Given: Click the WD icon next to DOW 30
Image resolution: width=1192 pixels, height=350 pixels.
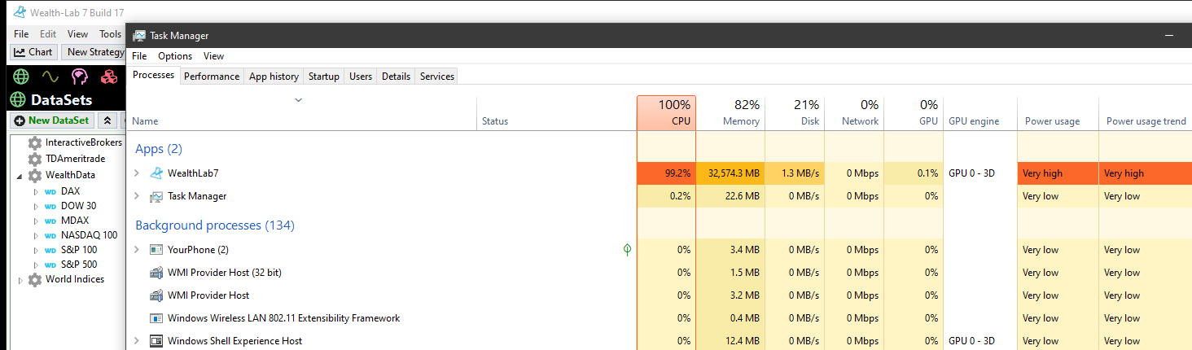Looking at the screenshot, I should [x=50, y=207].
